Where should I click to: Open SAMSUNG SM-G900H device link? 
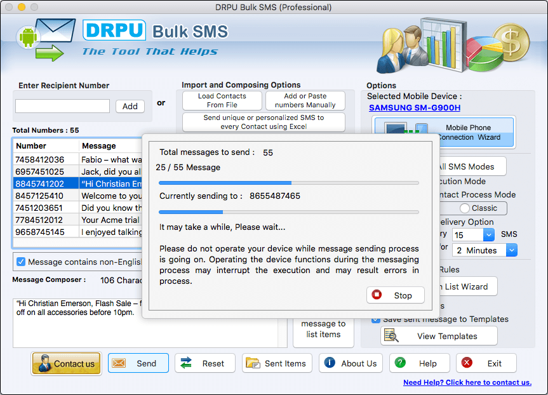coord(415,108)
